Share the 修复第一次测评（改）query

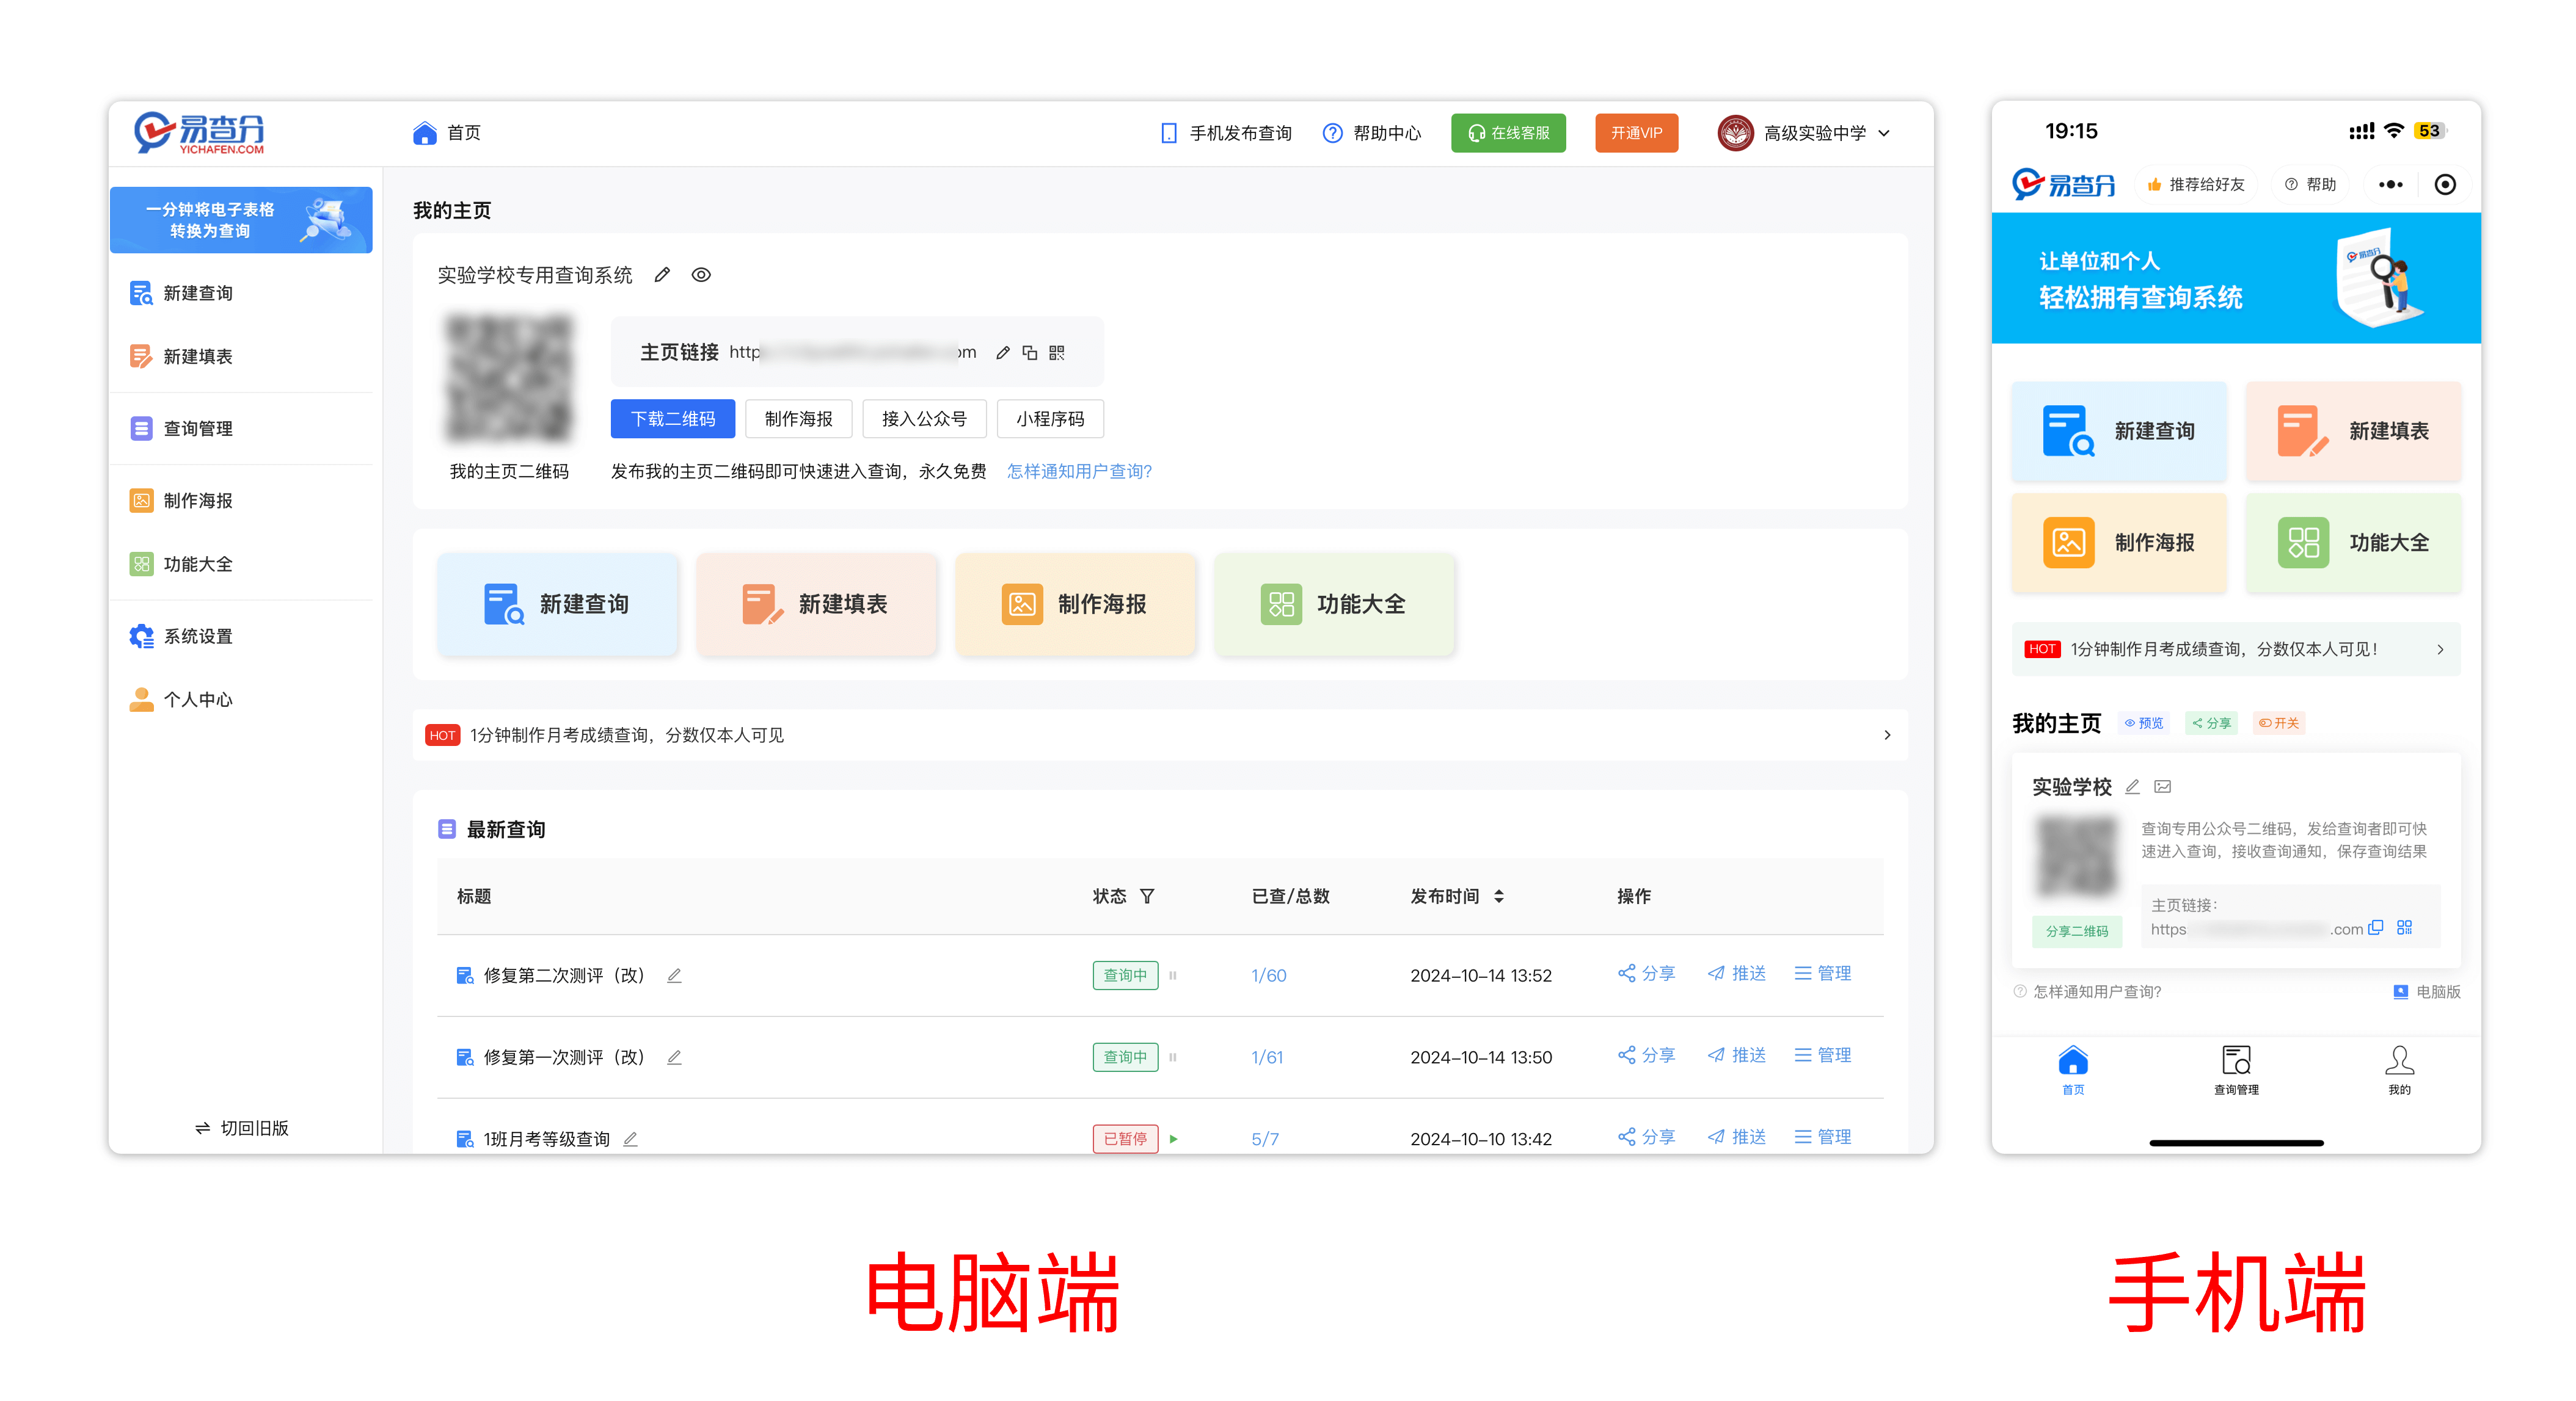(x=1646, y=1055)
